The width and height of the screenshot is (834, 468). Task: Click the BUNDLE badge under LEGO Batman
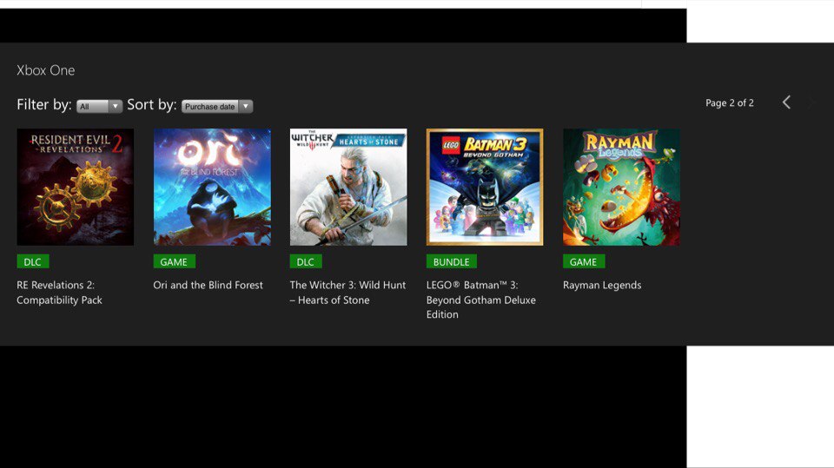(451, 261)
